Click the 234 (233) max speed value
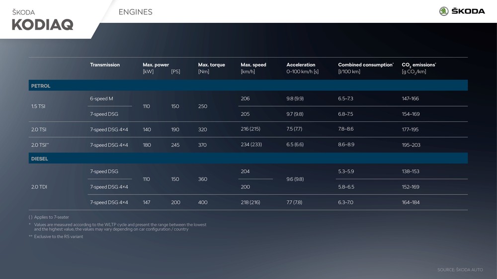Screen dimensions: 497x279 (x=250, y=145)
